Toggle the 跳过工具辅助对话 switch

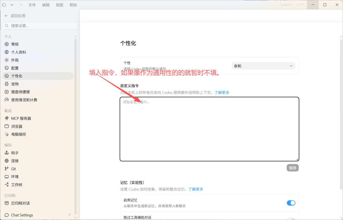click(291, 218)
